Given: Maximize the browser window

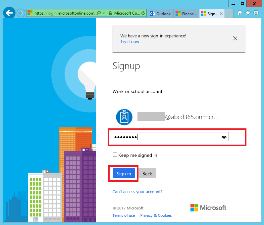Looking at the screenshot, I should pyautogui.click(x=242, y=4).
